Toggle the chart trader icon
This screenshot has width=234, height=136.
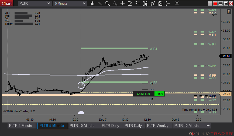point(137,3)
